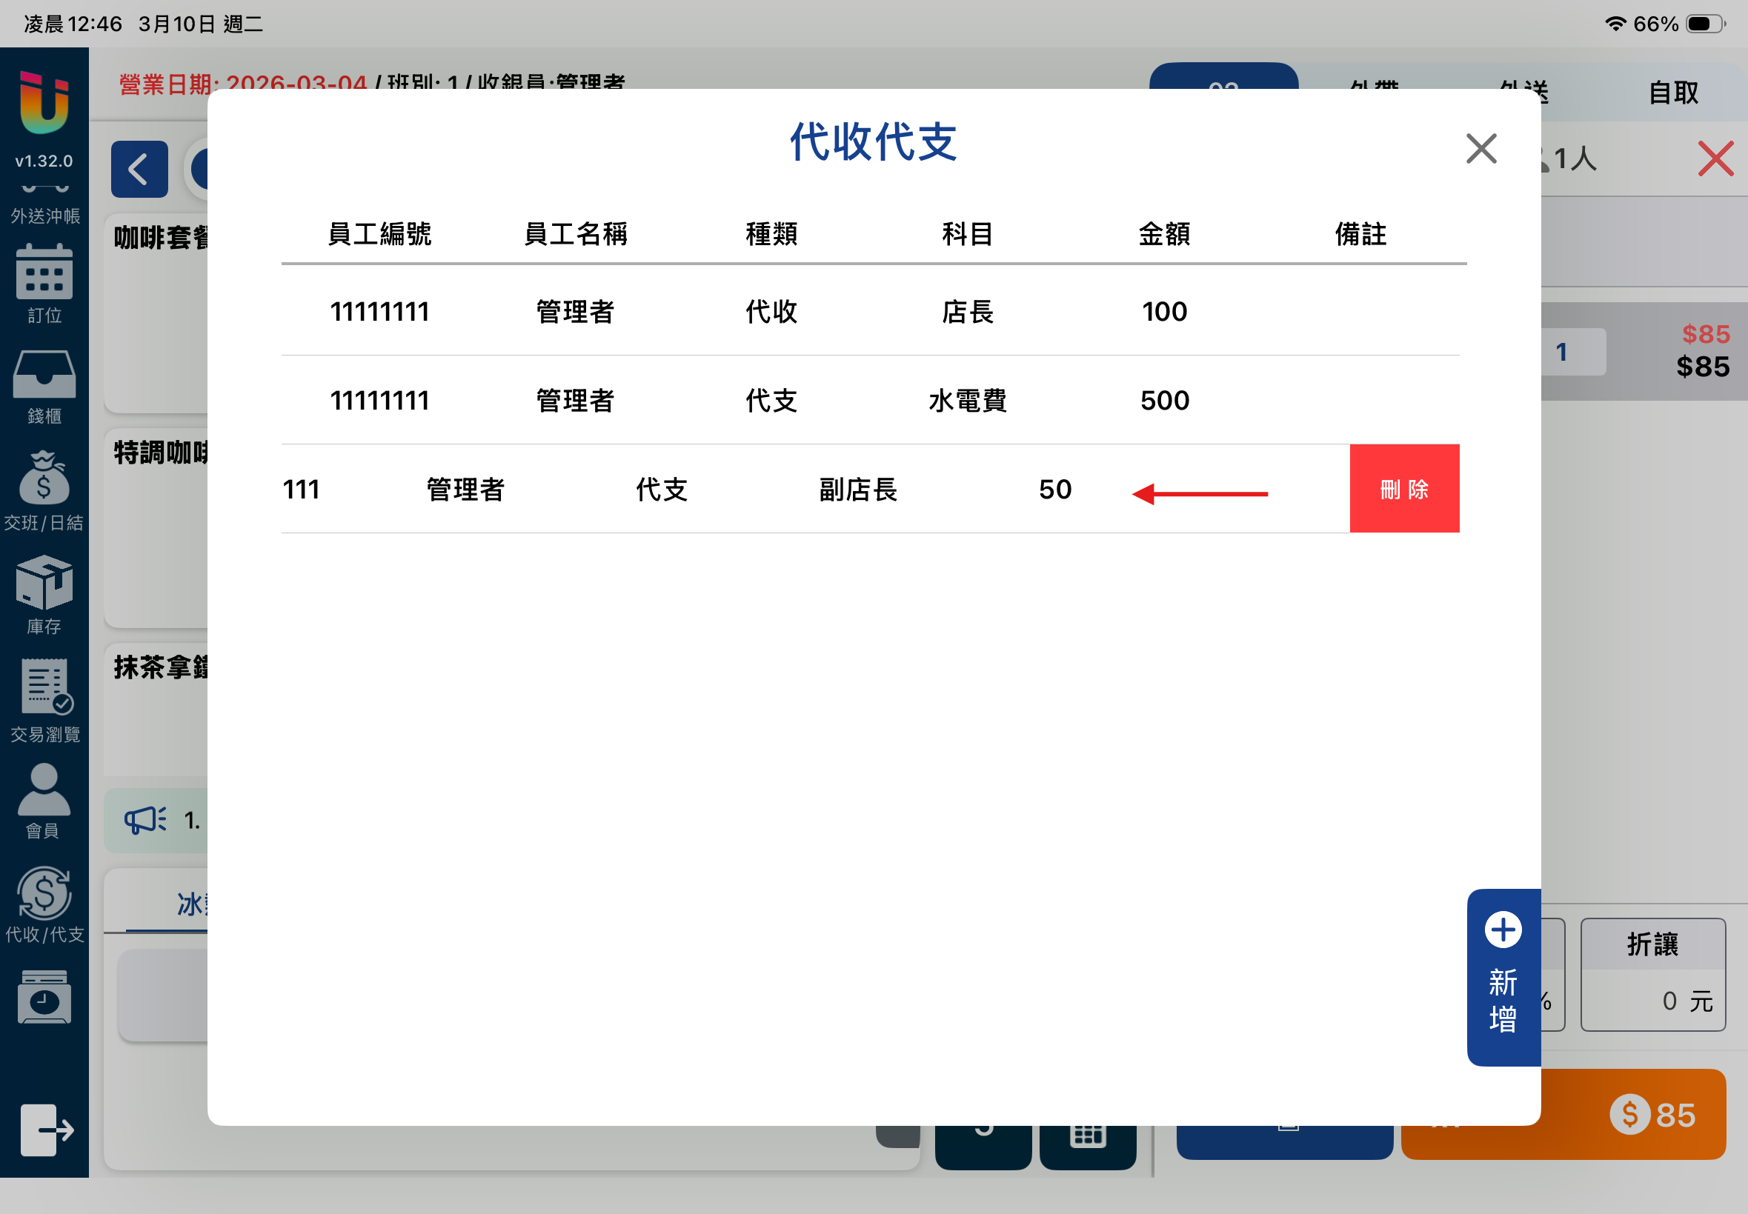The height and width of the screenshot is (1214, 1748).
Task: Click the 新增 add button
Action: tap(1503, 977)
